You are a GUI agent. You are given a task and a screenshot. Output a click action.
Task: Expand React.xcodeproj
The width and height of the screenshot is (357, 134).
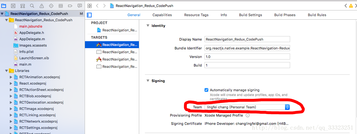point(11,84)
